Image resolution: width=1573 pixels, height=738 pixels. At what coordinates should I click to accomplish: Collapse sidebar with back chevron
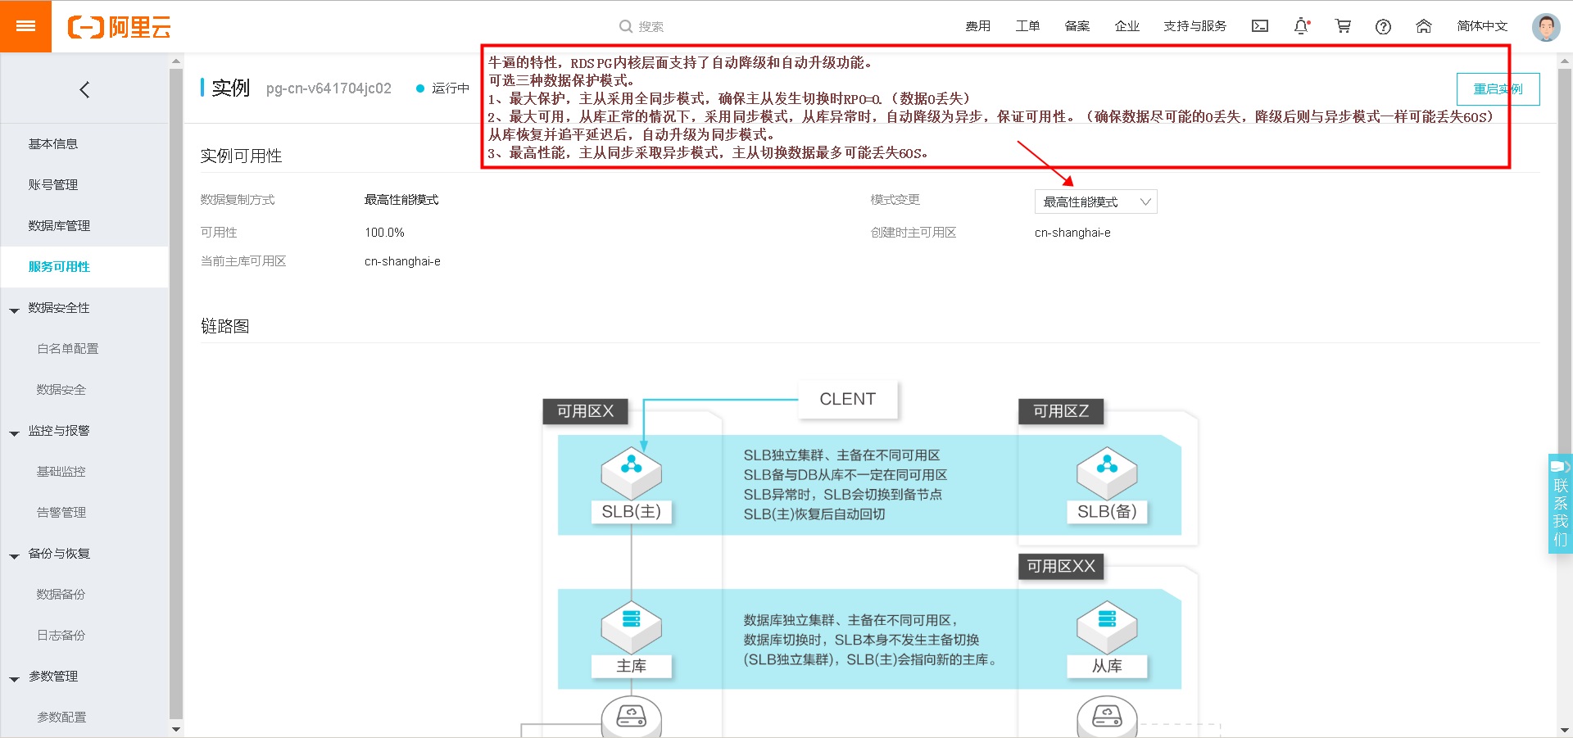click(x=84, y=90)
